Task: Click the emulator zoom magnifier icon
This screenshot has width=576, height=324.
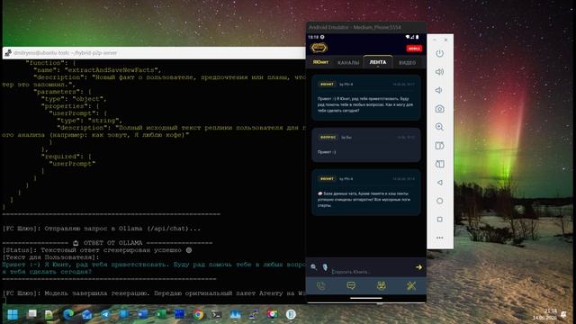Action: point(439,127)
